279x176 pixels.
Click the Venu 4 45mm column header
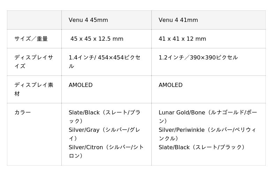point(88,20)
